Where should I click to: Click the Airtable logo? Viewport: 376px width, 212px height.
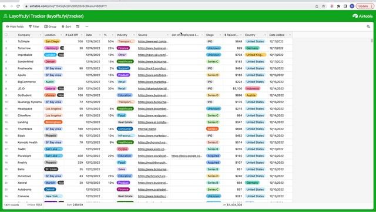point(362,16)
